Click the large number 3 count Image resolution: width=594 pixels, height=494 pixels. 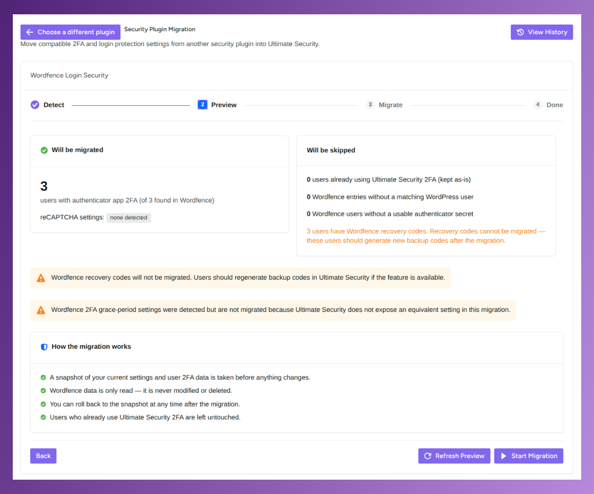(x=44, y=186)
